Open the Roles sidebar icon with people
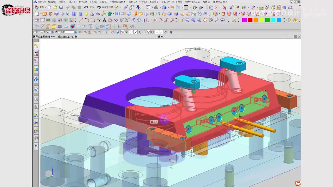Viewport: 333px width, 187px height. tap(36, 131)
